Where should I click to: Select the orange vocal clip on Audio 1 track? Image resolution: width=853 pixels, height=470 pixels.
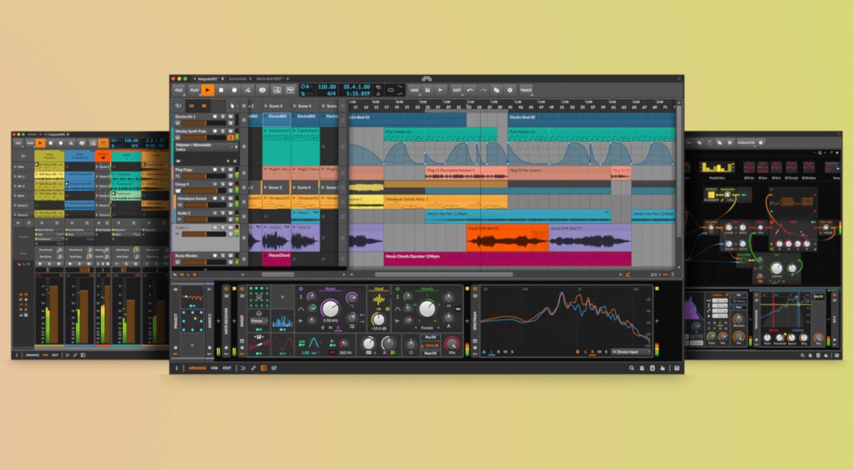point(507,237)
